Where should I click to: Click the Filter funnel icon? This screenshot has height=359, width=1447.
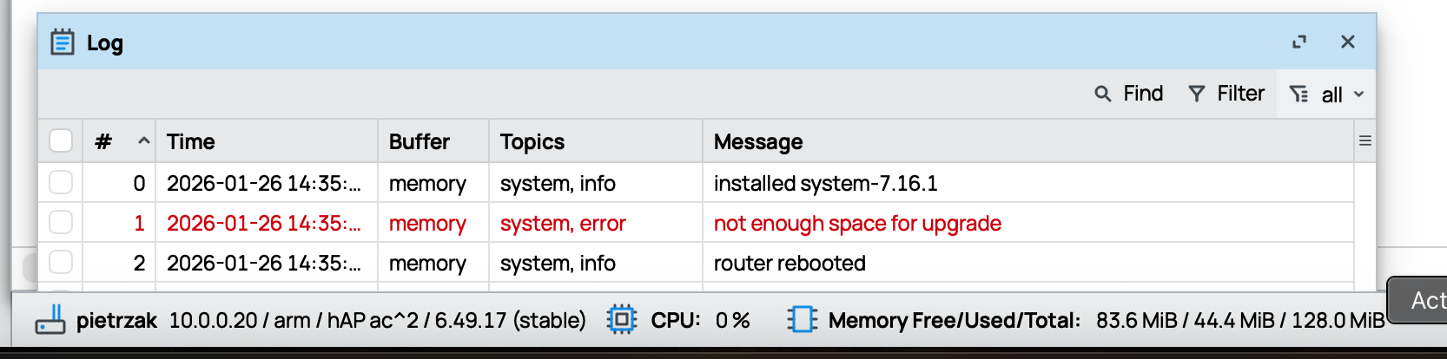(1196, 94)
